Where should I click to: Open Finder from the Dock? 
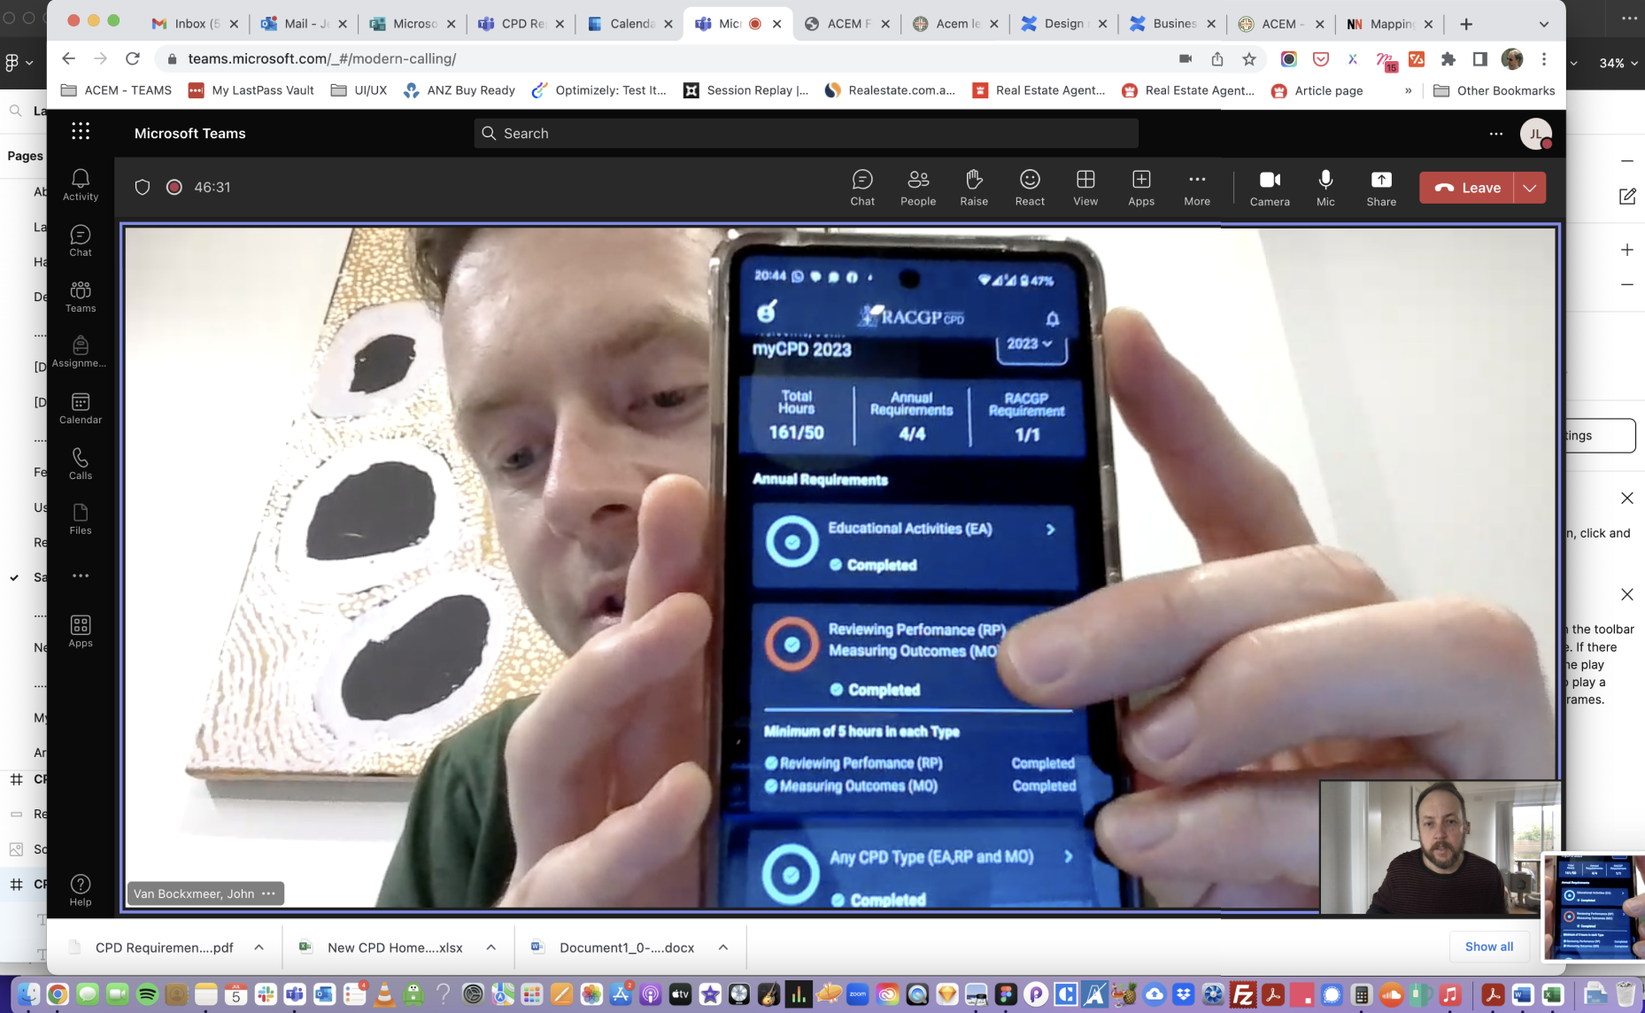tap(28, 994)
